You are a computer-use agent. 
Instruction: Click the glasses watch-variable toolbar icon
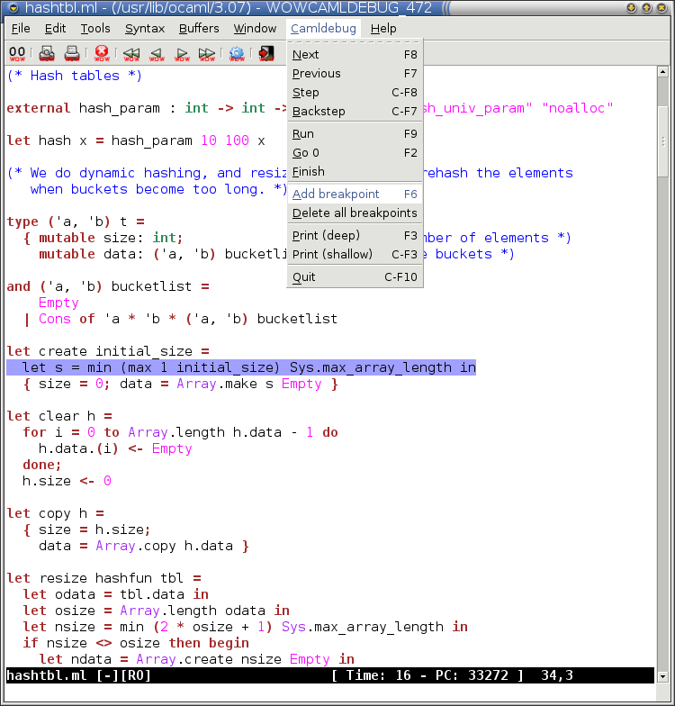coord(17,53)
